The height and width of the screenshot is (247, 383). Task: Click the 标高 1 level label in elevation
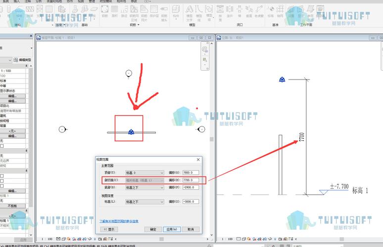(360, 190)
